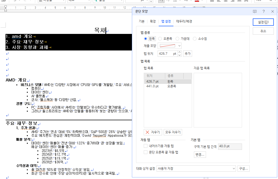The width and height of the screenshot is (278, 179).
Task: Decrease 탭 위치 value with down arrow
Action: coord(179,55)
